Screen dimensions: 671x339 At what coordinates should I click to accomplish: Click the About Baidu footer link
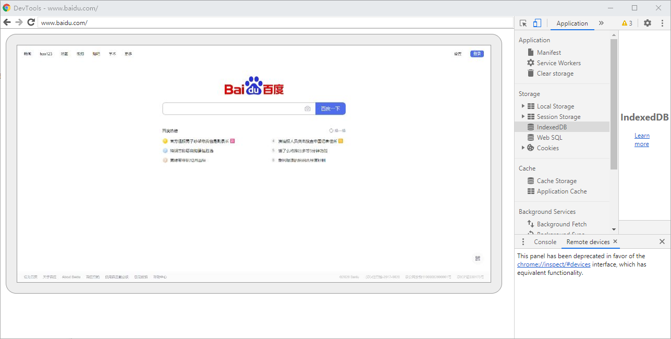[71, 277]
